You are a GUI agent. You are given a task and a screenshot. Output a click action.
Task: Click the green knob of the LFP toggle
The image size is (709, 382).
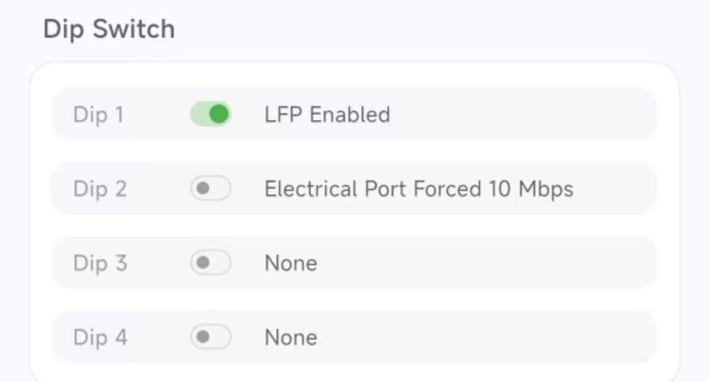(x=219, y=114)
